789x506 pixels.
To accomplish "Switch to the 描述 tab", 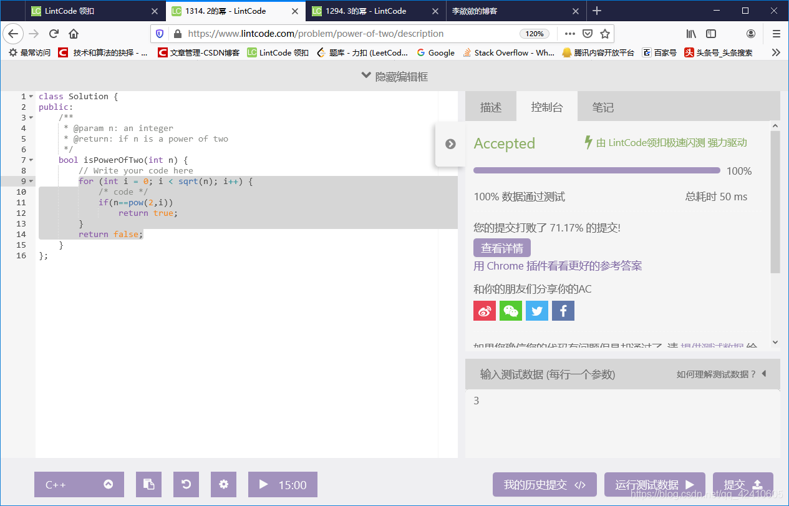I will click(x=490, y=106).
